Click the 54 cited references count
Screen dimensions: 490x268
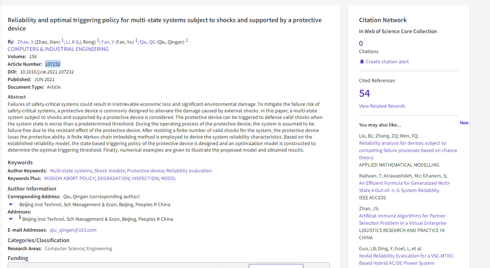364,93
